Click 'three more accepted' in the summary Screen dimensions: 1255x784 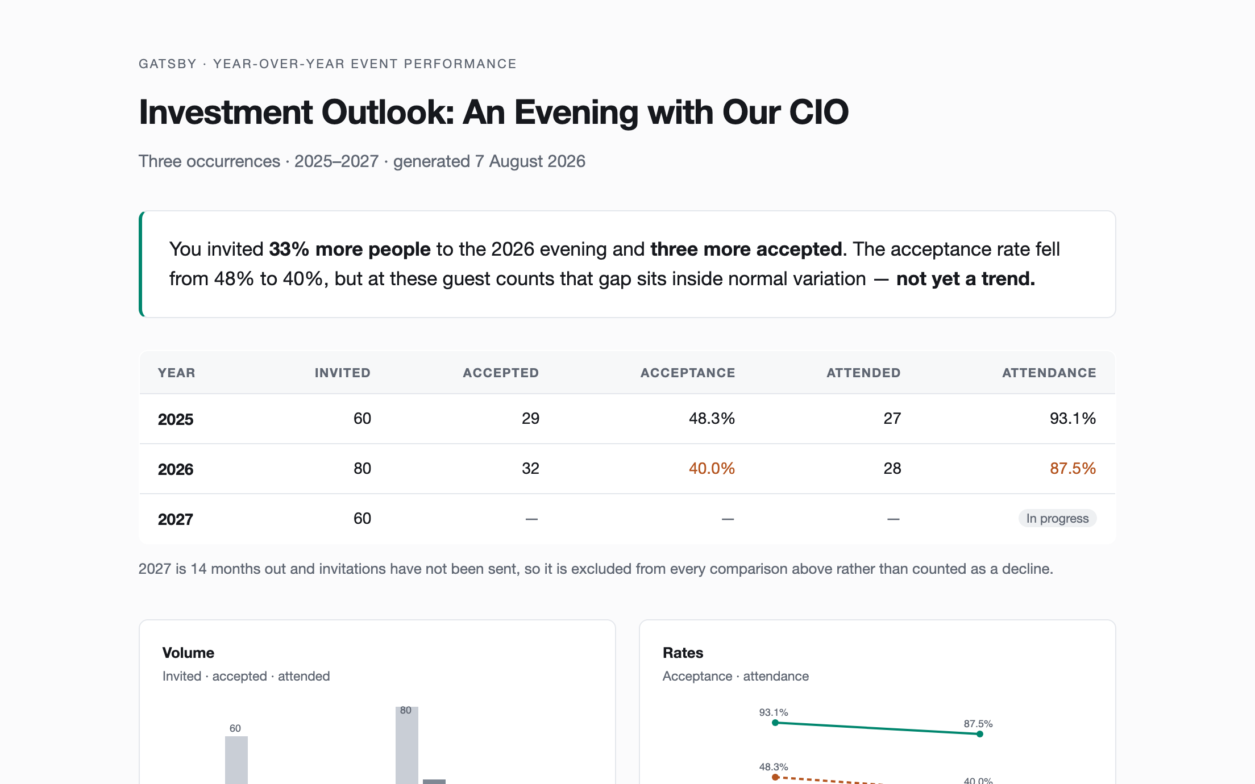[x=746, y=249]
